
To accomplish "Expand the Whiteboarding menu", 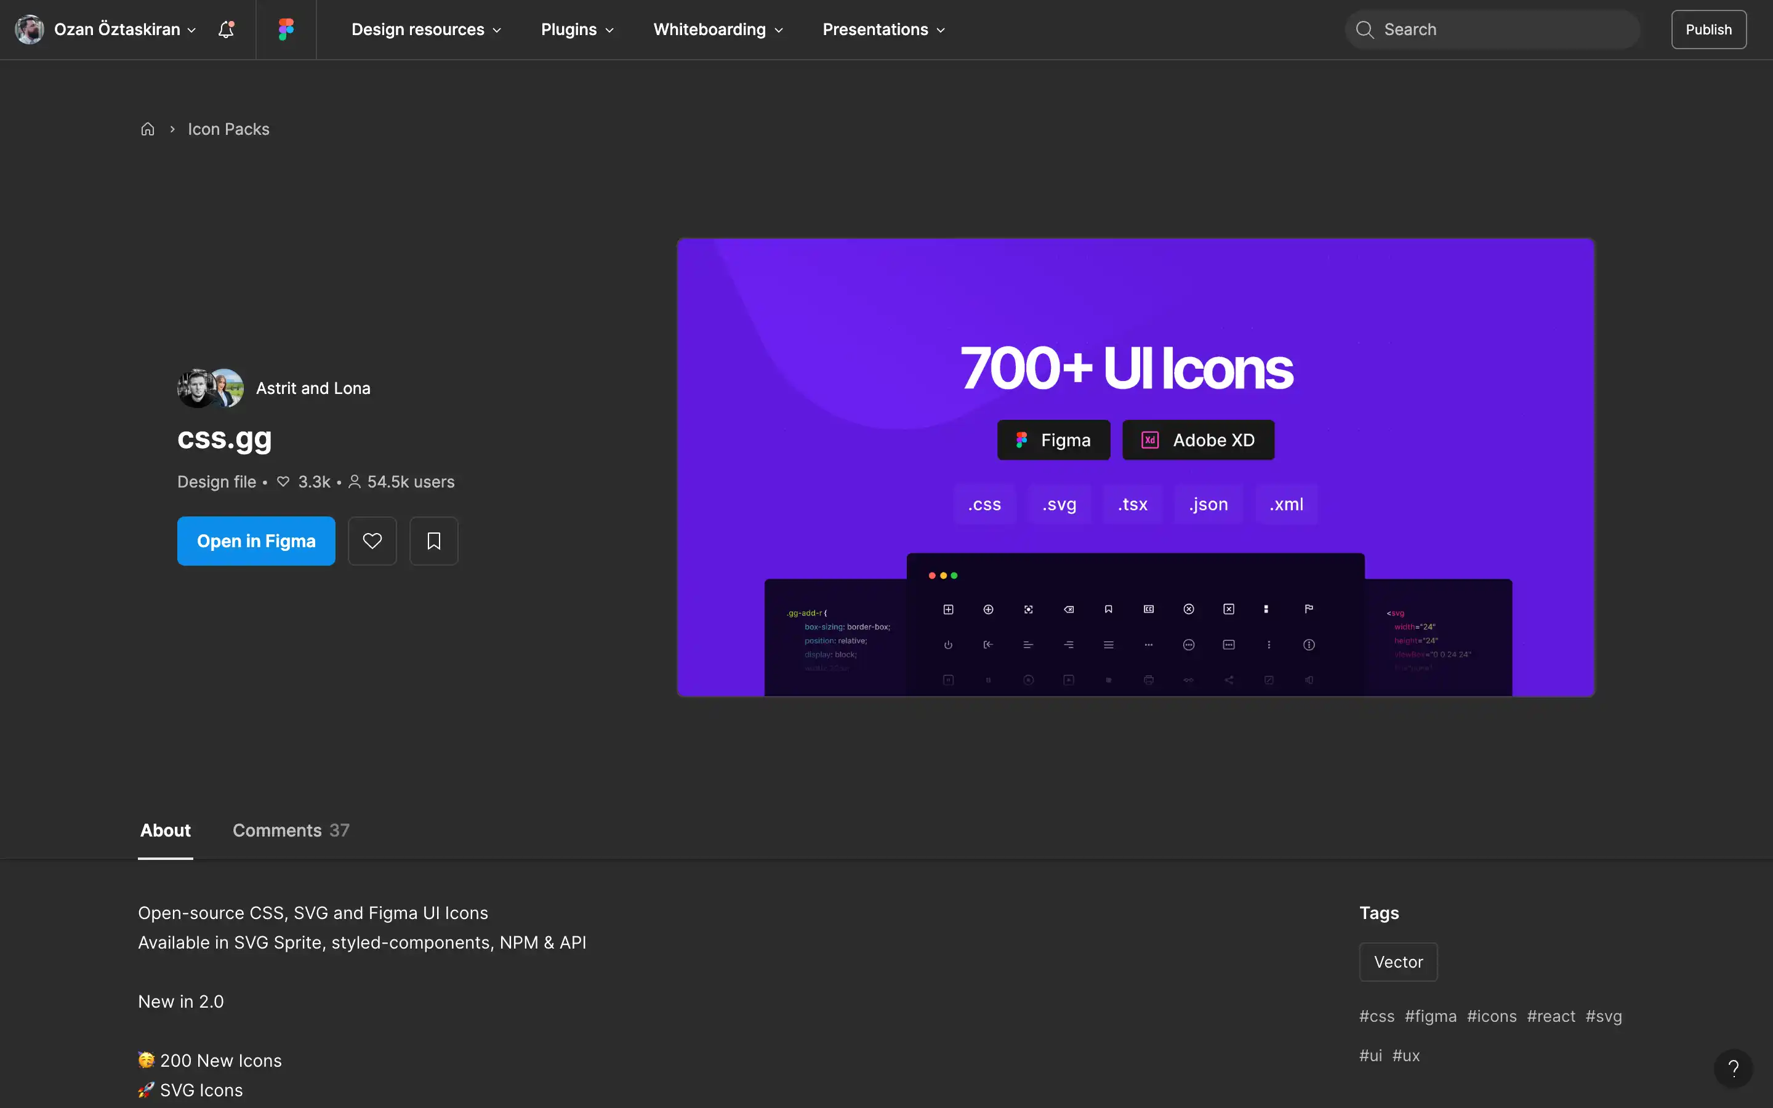I will pos(718,30).
